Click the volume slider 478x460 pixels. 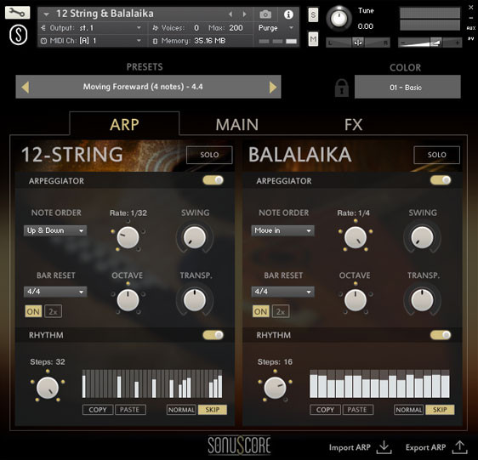tap(430, 43)
